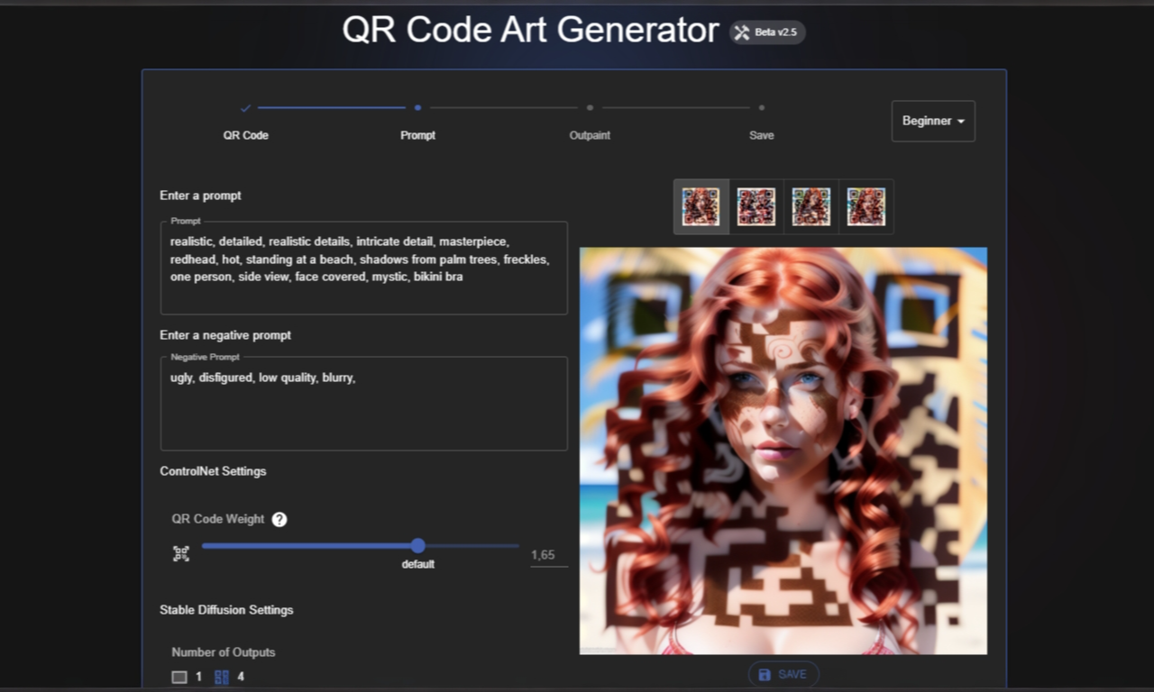The width and height of the screenshot is (1154, 692).
Task: Select 1 as the Number of Outputs
Action: [197, 676]
